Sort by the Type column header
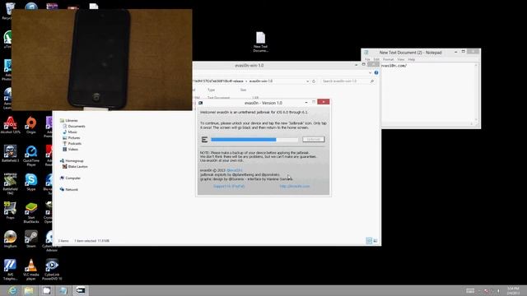Viewport: 527px width, 296px height. [211, 90]
